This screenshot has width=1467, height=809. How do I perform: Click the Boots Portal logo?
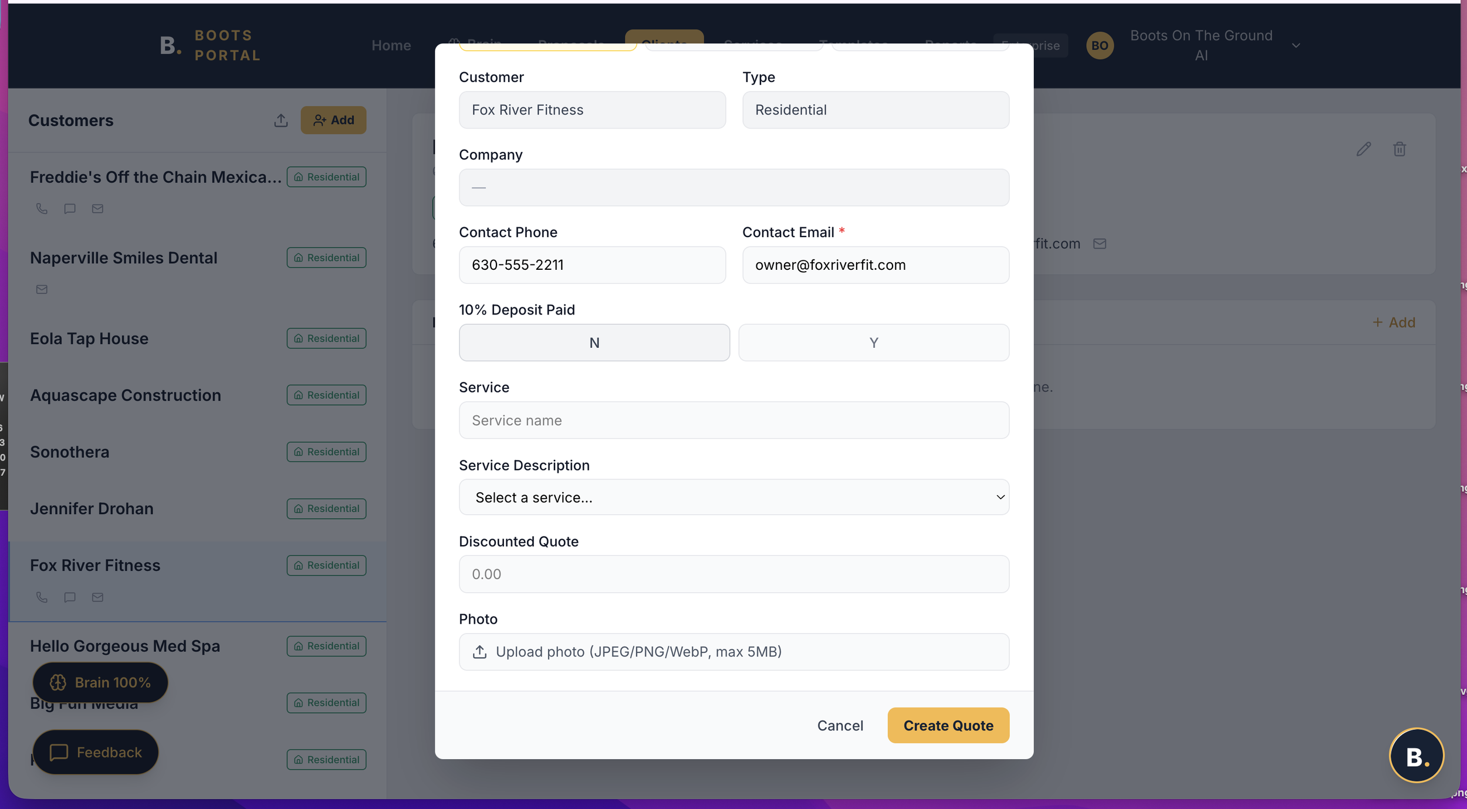point(210,45)
